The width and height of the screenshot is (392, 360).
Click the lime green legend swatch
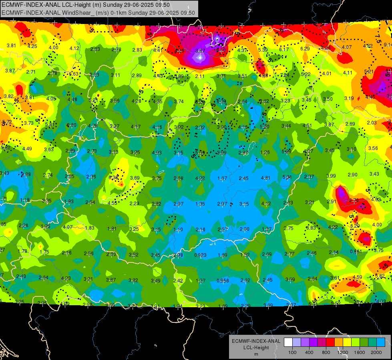(356, 342)
